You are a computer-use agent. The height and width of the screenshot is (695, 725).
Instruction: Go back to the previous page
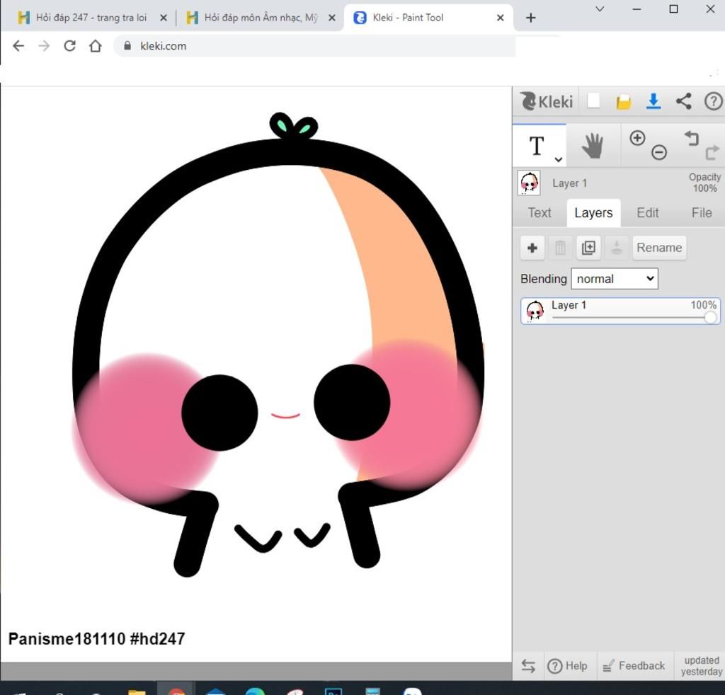pos(18,46)
